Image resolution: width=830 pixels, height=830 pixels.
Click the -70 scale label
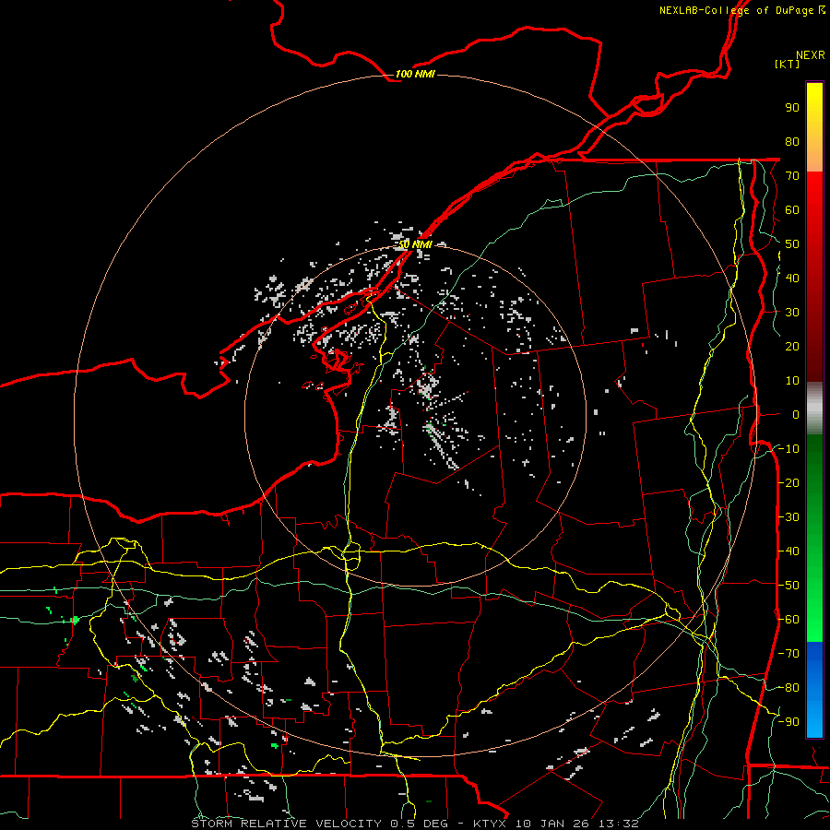point(788,654)
